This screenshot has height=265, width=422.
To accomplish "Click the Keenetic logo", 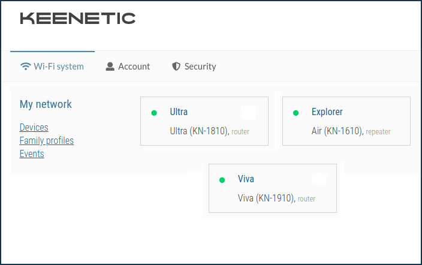I will (78, 19).
